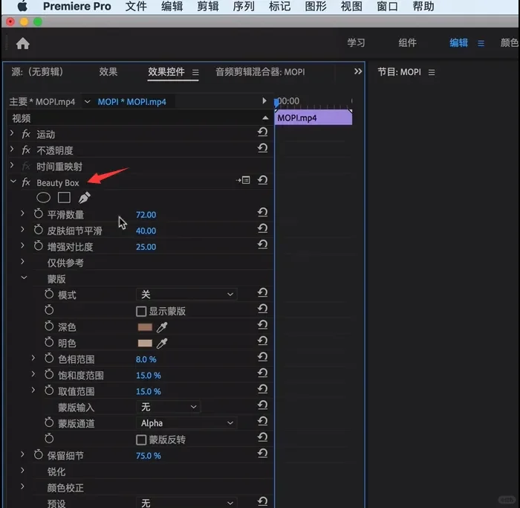Reset the 深色 color parameter
This screenshot has width=520, height=508.
[263, 325]
